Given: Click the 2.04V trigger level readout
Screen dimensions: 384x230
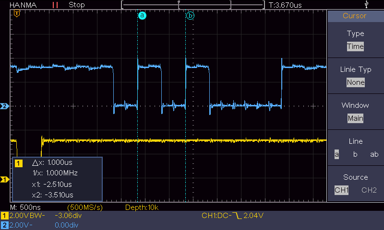Looking at the screenshot, I should pos(253,216).
